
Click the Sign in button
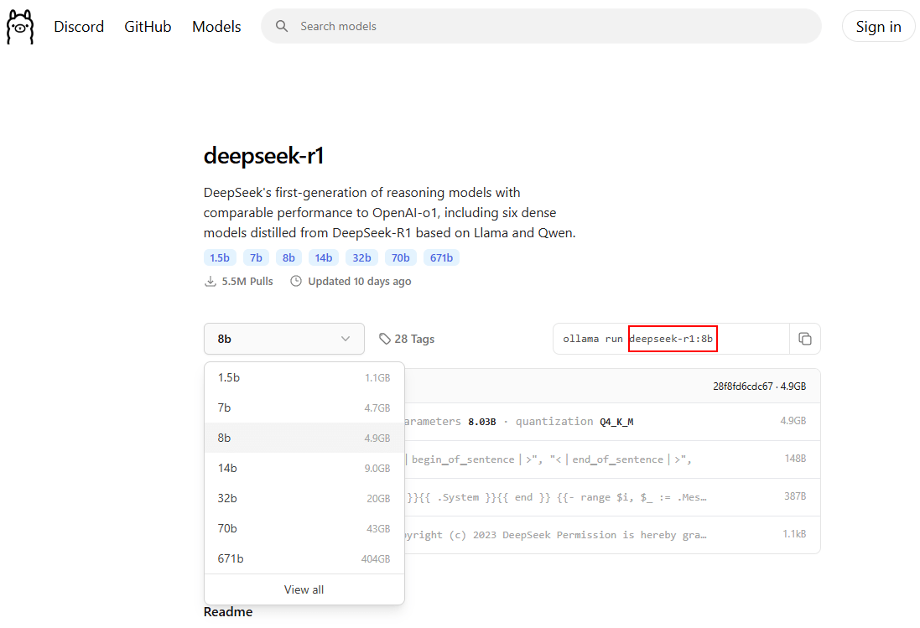tap(878, 27)
